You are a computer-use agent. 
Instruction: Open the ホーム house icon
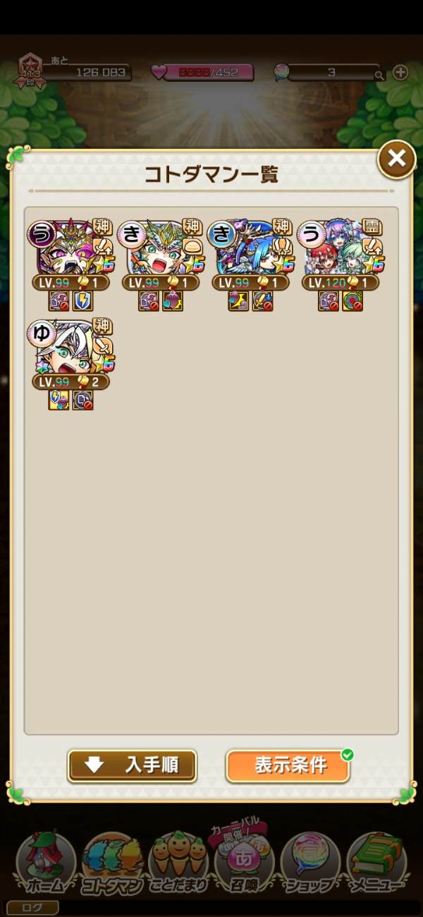point(46,864)
